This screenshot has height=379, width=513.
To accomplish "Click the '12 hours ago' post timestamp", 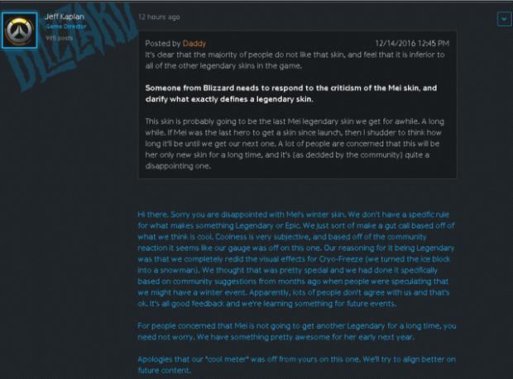I will tap(160, 17).
